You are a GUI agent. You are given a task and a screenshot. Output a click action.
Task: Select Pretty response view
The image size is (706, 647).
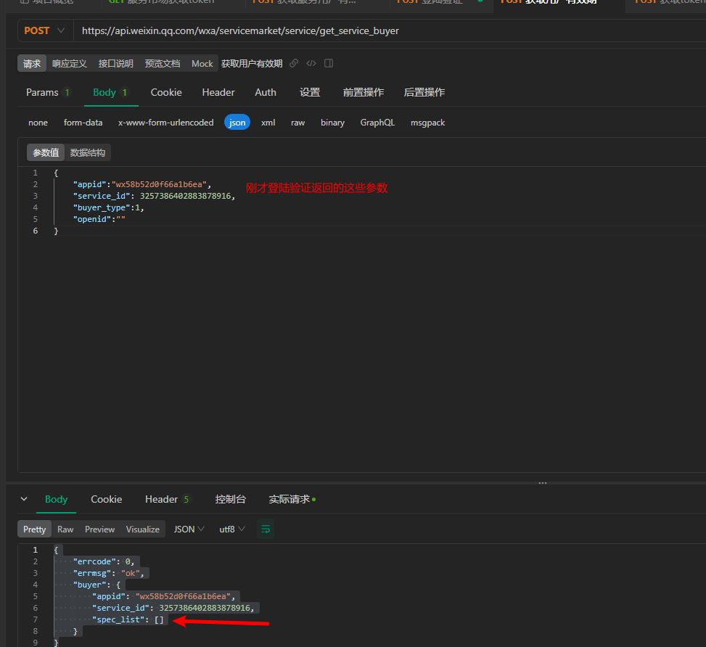(x=35, y=529)
